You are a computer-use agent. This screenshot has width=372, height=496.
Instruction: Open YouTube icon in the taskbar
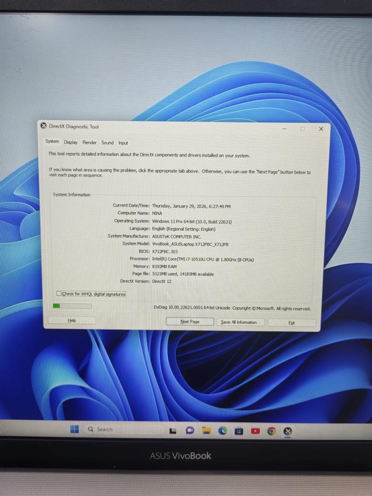pos(255,431)
